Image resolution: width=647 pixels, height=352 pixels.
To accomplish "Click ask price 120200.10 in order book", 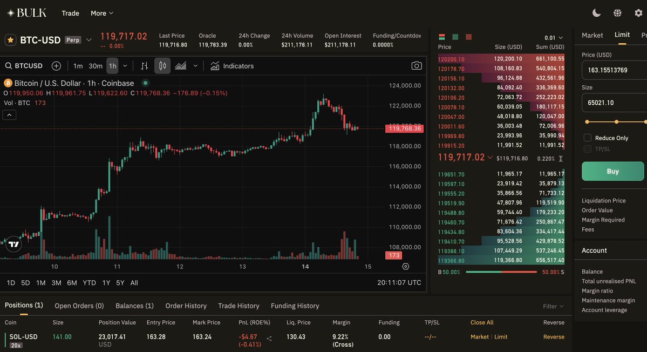I will click(x=451, y=59).
